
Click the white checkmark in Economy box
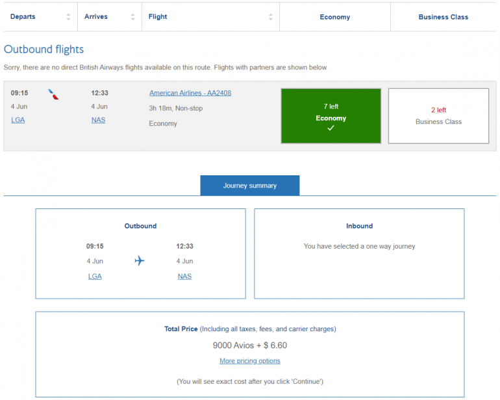point(331,129)
